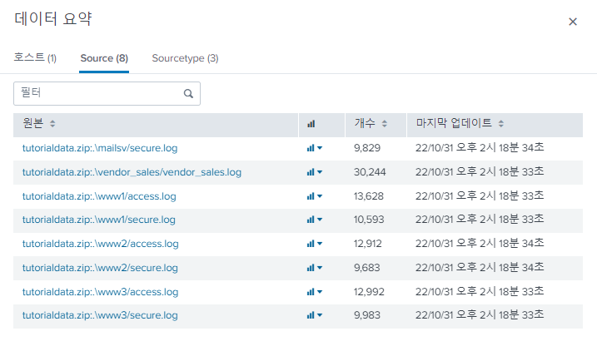The image size is (597, 356).
Task: Open www2/access.log source link
Action: [x=100, y=244]
